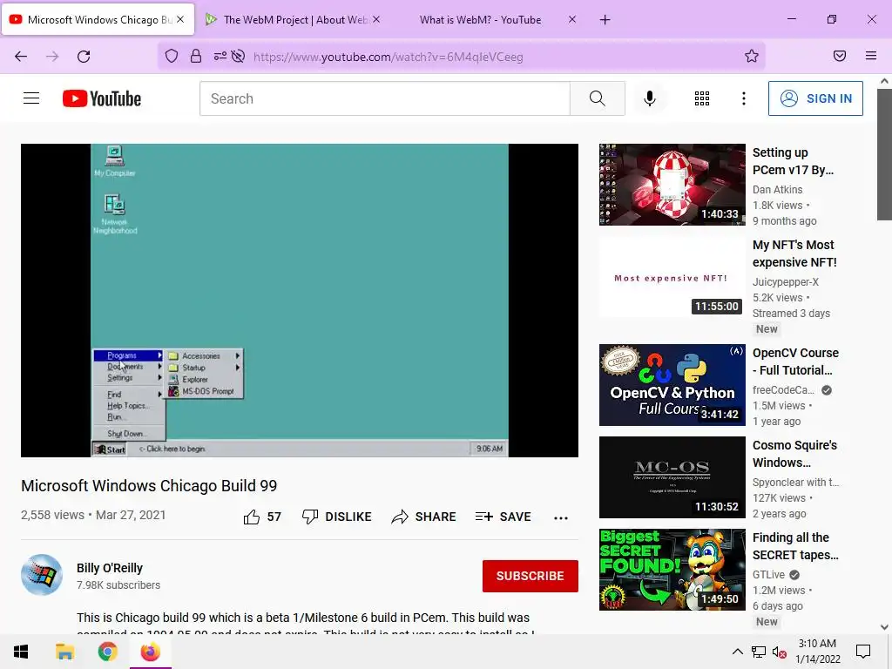Show hidden system tray icons
892x669 pixels.
pyautogui.click(x=737, y=652)
